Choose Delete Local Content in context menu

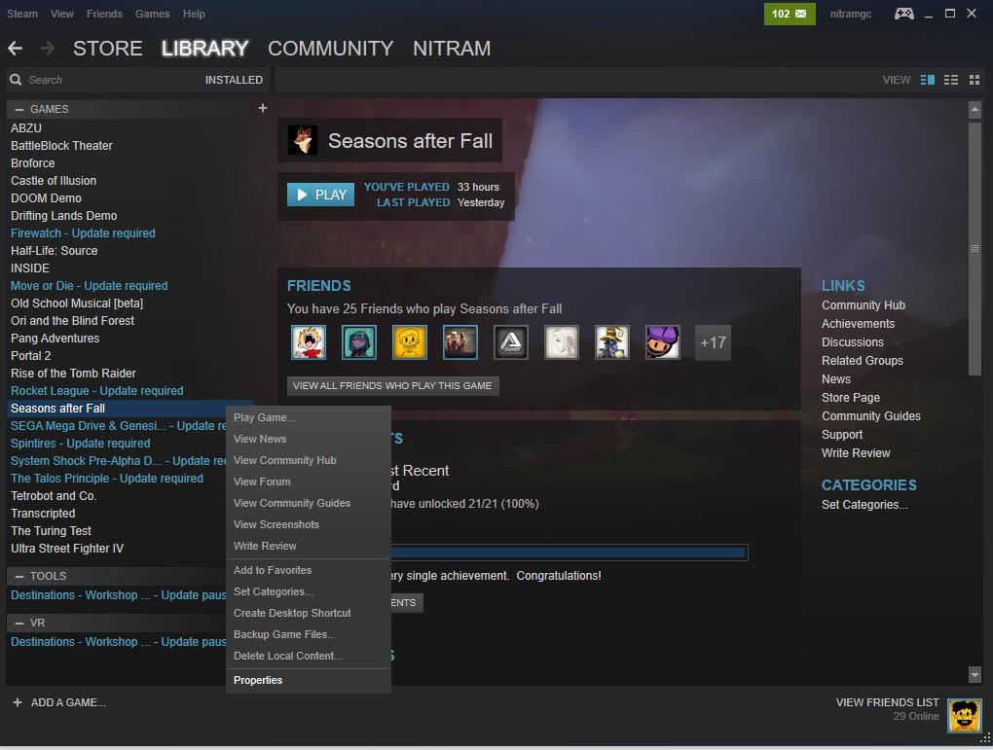coord(309,656)
